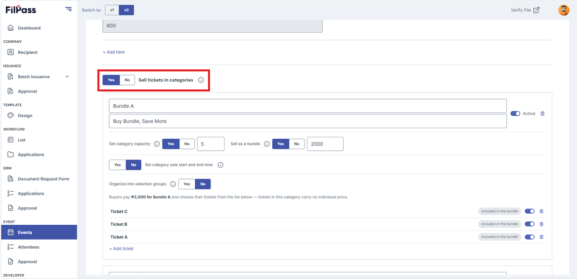This screenshot has height=279, width=577.
Task: Select Yes for Sell tickets in categories
Action: pyautogui.click(x=111, y=80)
